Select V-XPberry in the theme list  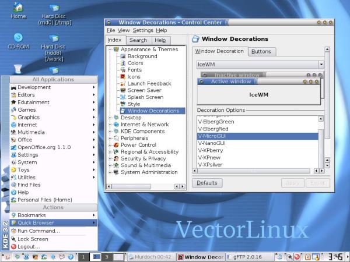pos(258,151)
